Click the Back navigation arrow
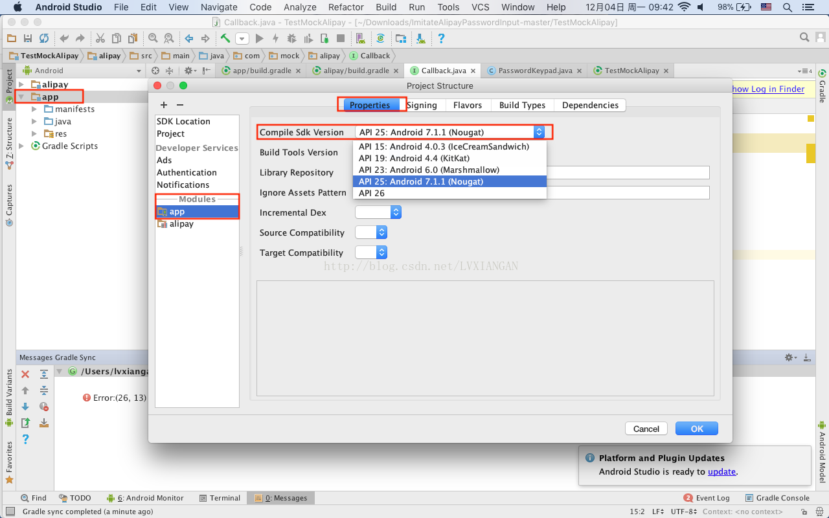The image size is (829, 518). coord(189,38)
